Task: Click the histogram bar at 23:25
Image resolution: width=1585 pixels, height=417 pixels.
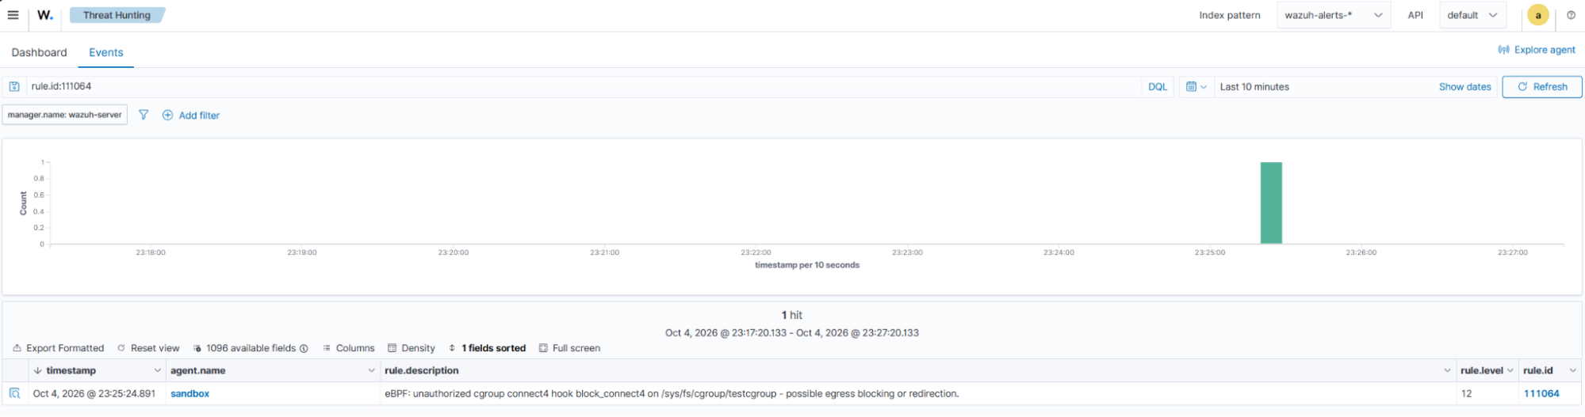Action: 1271,203
